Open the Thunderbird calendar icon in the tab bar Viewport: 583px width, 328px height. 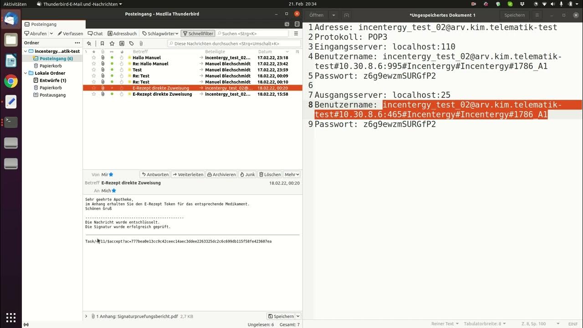tap(287, 24)
